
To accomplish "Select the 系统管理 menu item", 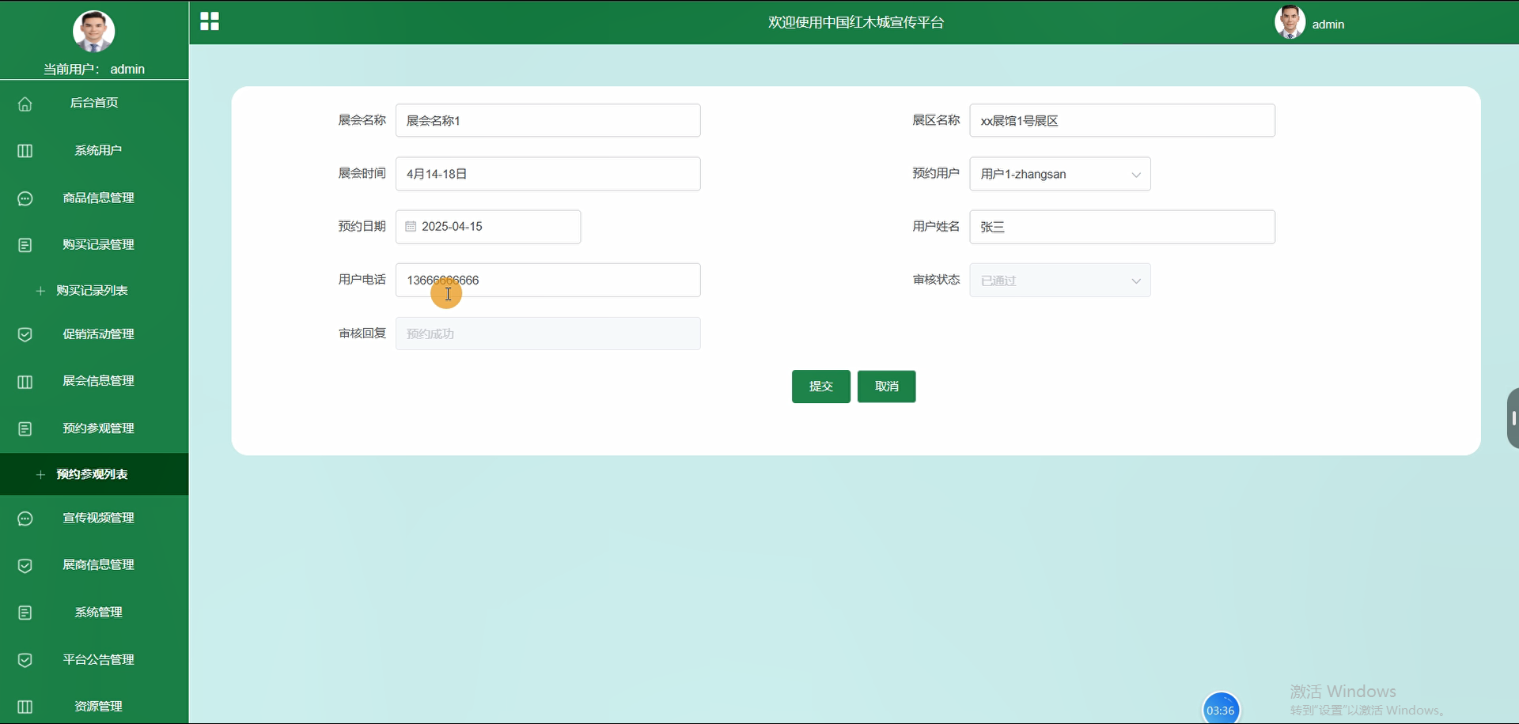I will 98,612.
